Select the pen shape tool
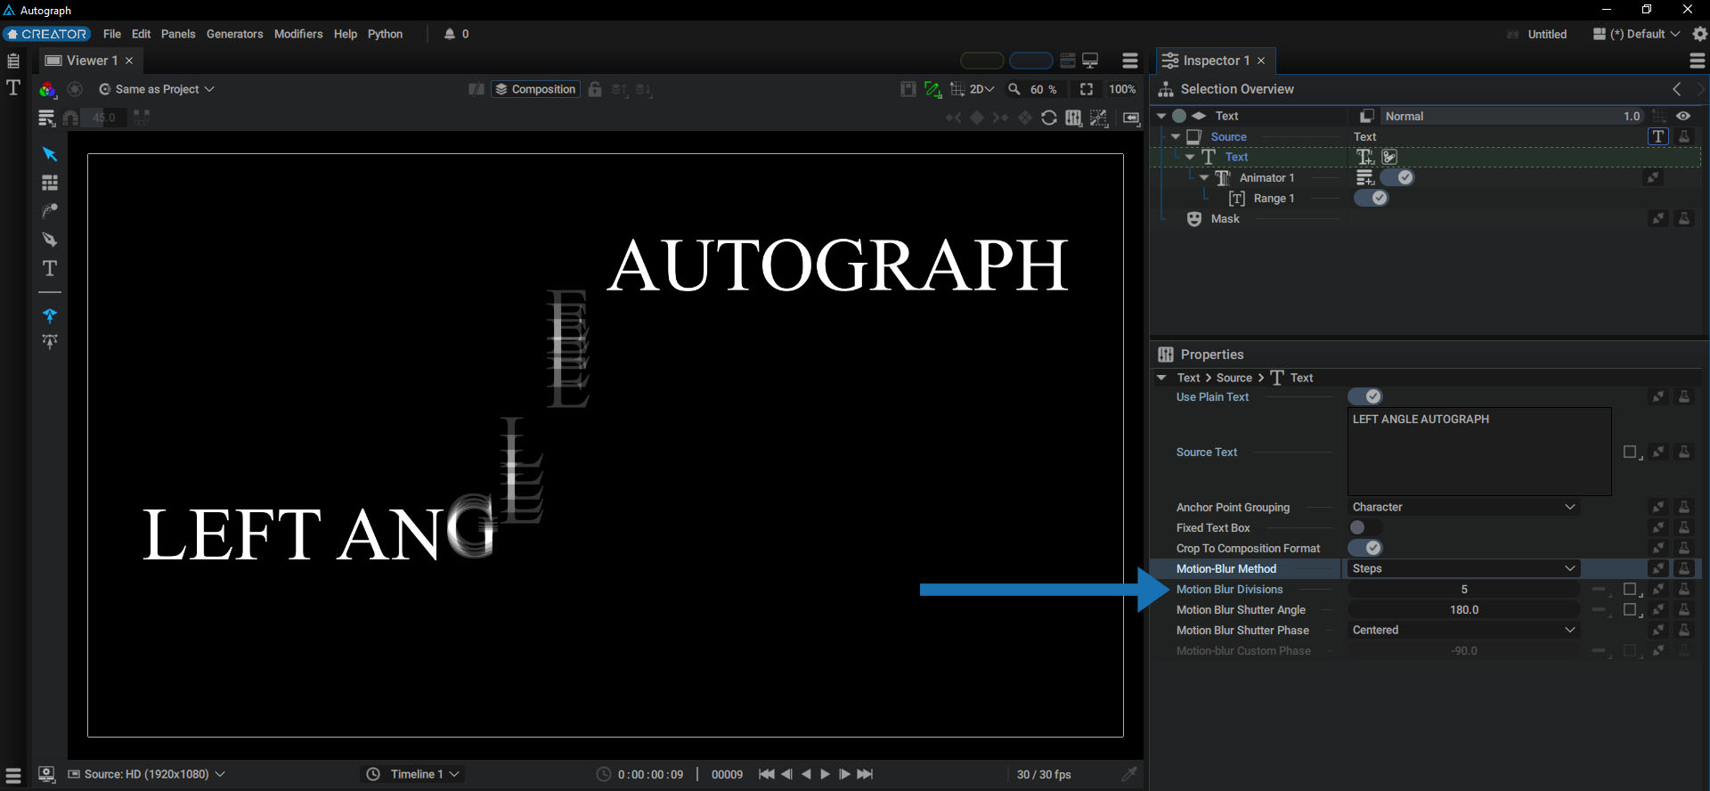This screenshot has height=791, width=1710. (50, 240)
